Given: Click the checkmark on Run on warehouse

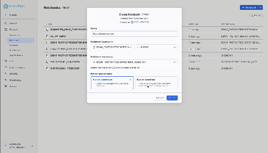Looking at the screenshot, I should click(x=130, y=80).
